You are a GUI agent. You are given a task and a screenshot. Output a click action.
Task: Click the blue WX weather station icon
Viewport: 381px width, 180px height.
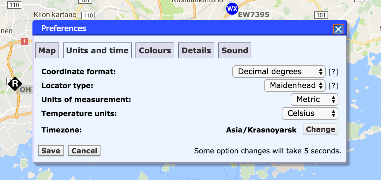pyautogui.click(x=232, y=9)
